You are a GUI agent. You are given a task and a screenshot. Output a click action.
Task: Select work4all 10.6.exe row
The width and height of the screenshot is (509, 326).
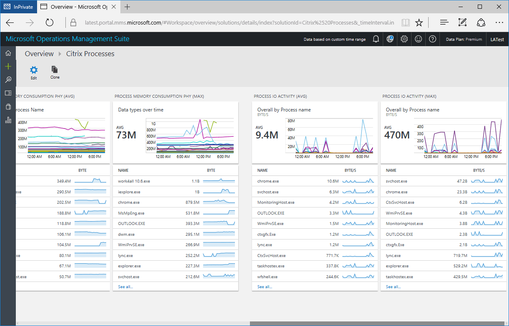tap(175, 181)
